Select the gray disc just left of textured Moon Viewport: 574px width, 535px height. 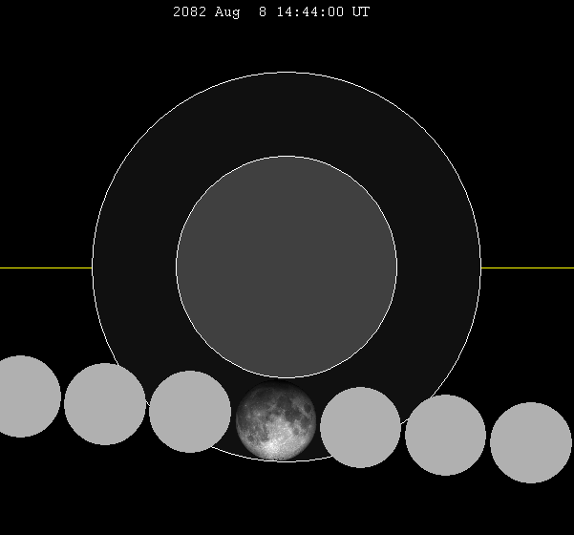click(190, 412)
